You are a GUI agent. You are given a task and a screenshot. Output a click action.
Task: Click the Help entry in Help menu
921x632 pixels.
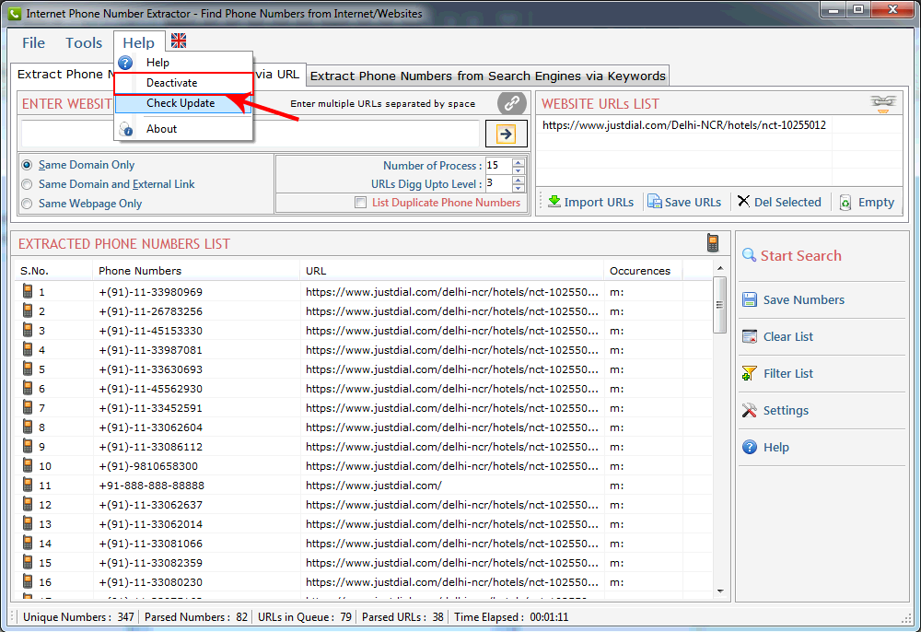click(184, 63)
